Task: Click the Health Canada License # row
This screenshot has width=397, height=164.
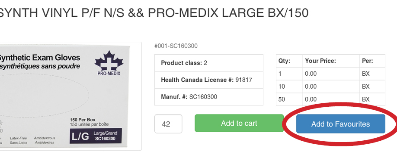Action: pos(209,80)
